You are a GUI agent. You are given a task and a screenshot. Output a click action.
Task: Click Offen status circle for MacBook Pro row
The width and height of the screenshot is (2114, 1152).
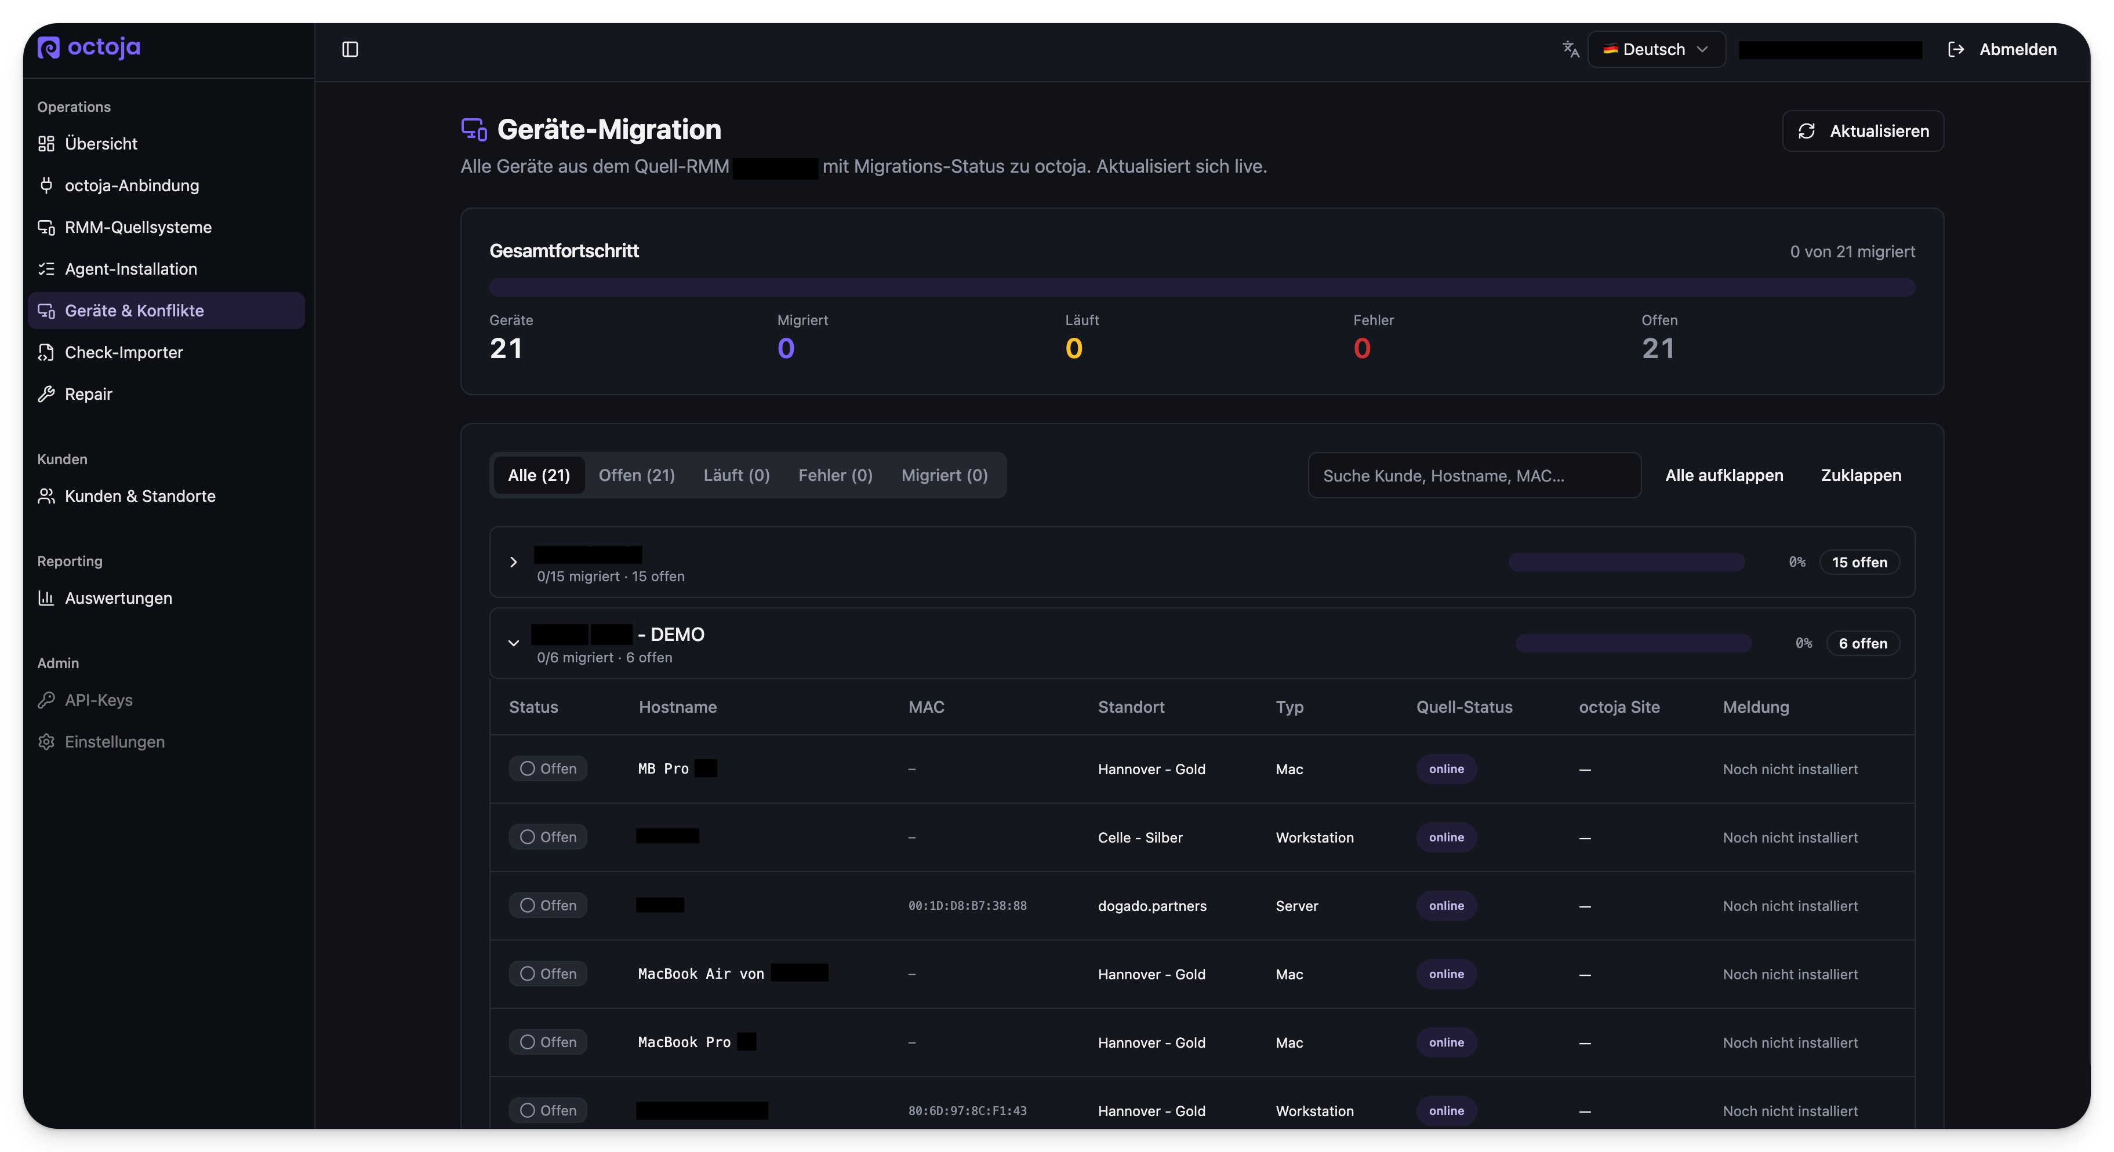pos(528,1042)
